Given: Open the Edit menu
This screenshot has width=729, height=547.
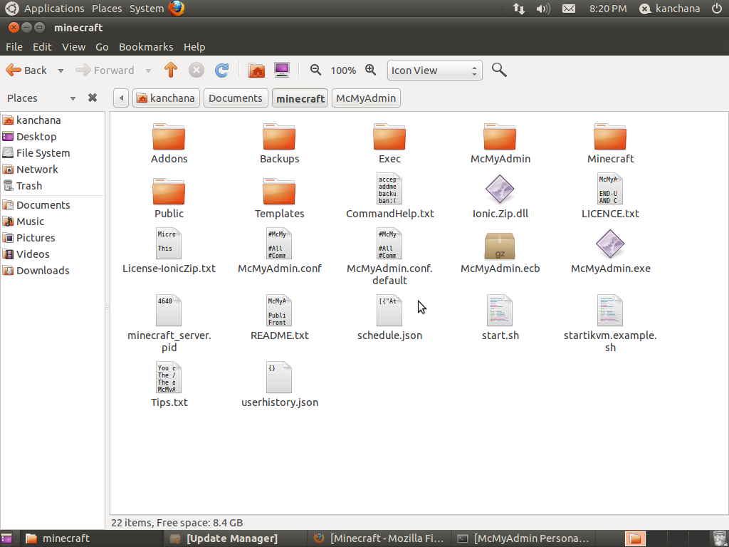Looking at the screenshot, I should click(x=42, y=47).
